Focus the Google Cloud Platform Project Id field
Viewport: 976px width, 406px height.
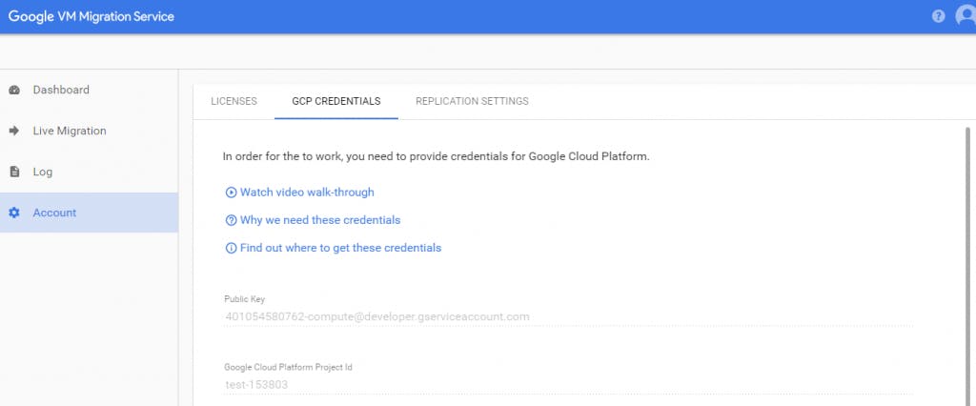pyautogui.click(x=568, y=385)
